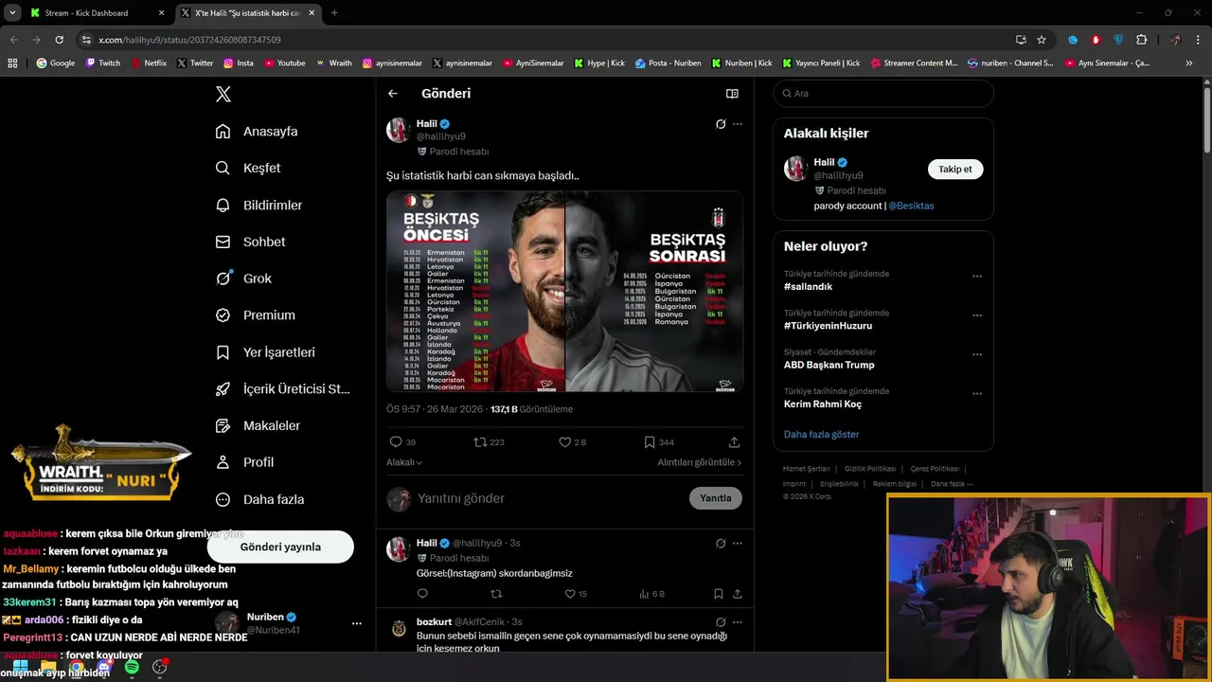1212x682 pixels.
Task: Open Yer İşaretleri bookmarks
Action: click(x=265, y=352)
